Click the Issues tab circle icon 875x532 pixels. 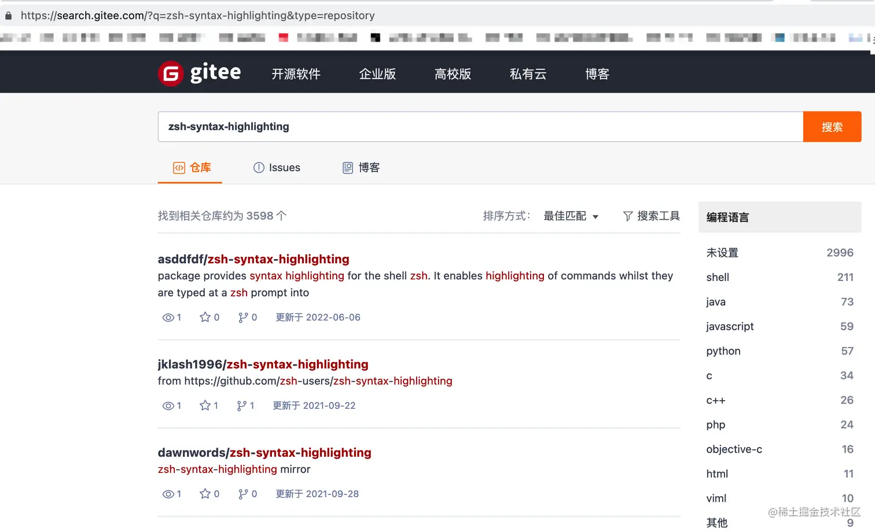click(x=259, y=168)
